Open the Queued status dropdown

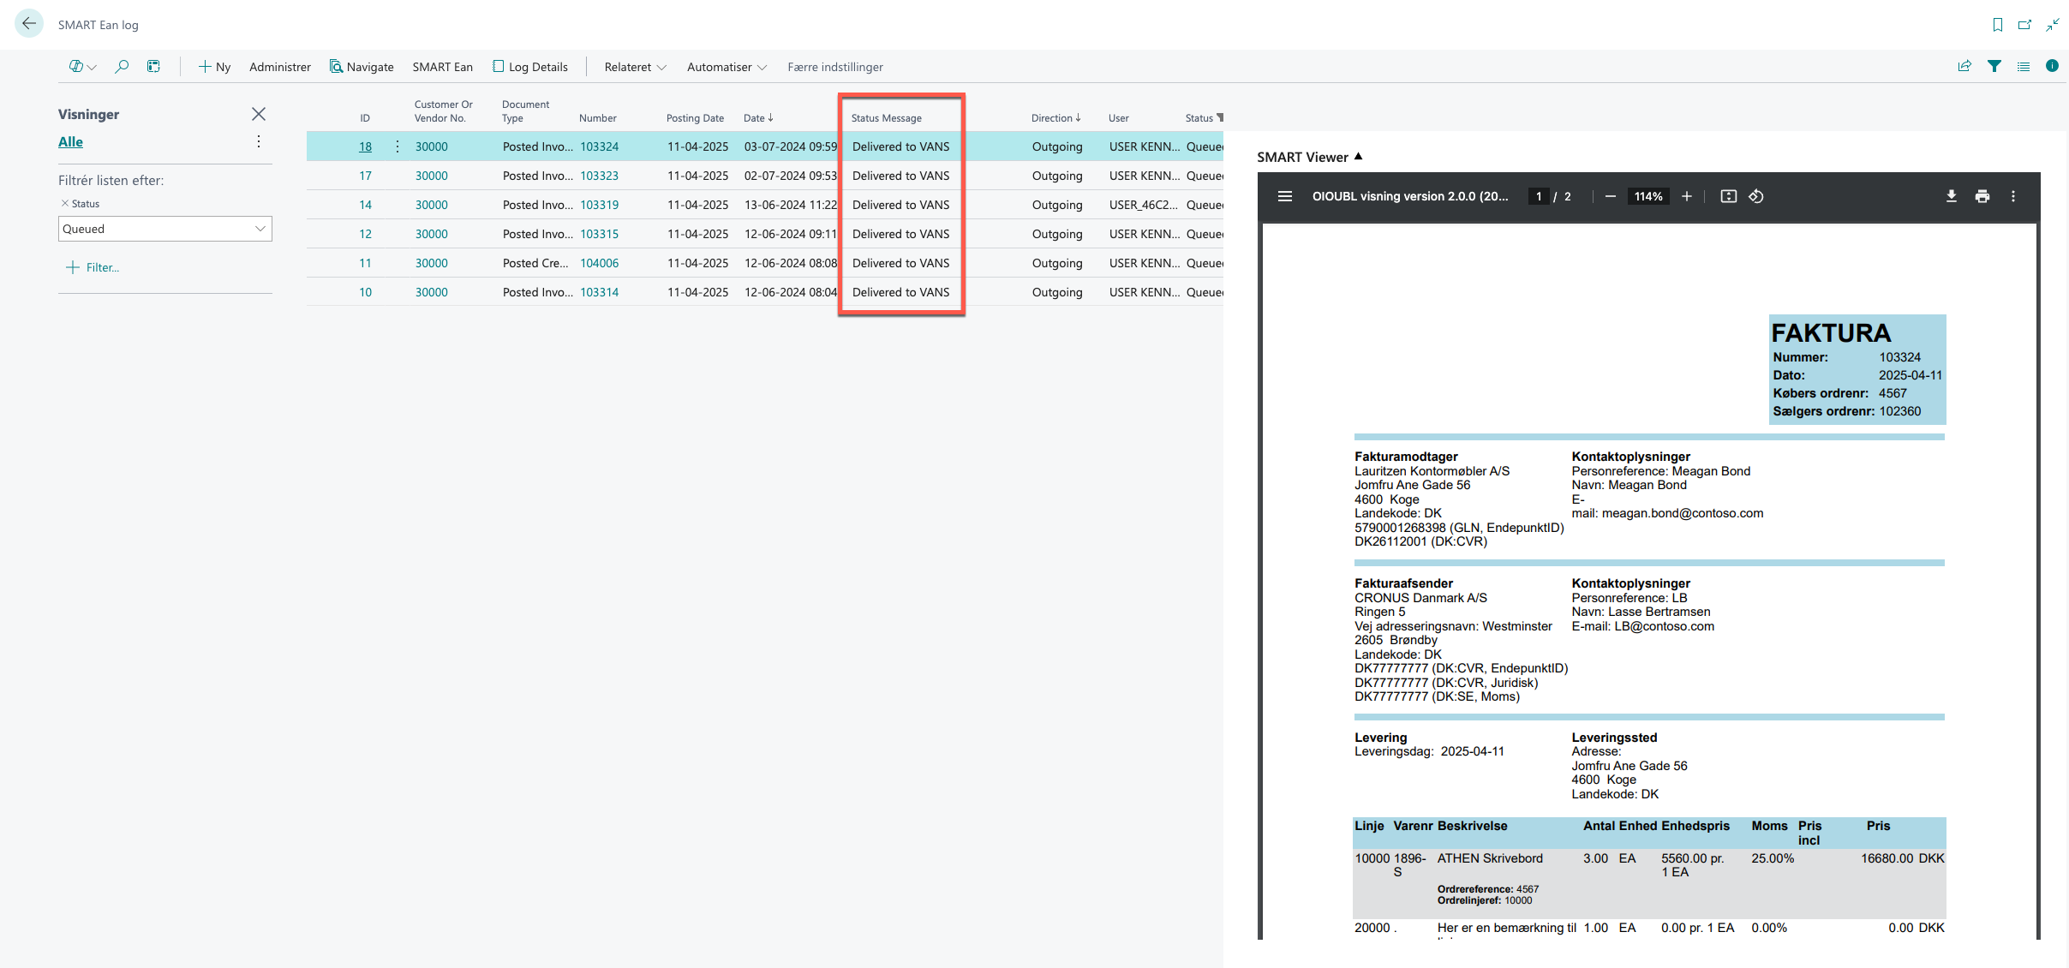(x=260, y=229)
